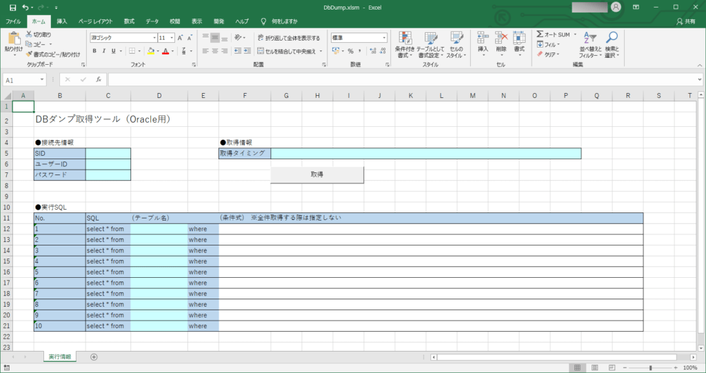Expand fill color dropdown arrow

point(158,51)
